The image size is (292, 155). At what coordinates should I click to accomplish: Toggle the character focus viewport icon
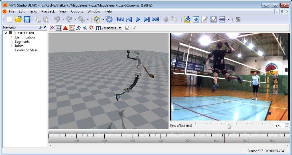(52, 28)
